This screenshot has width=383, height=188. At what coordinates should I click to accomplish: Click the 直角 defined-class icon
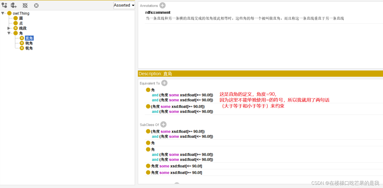click(x=22, y=38)
